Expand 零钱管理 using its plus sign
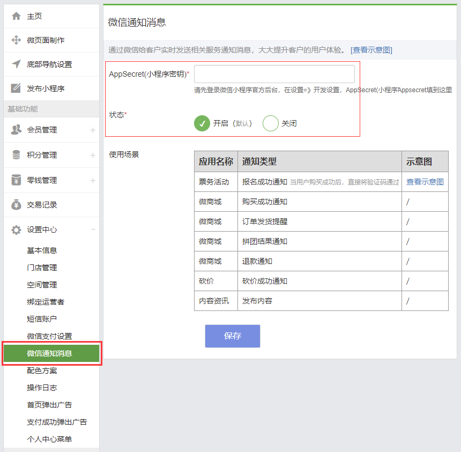This screenshot has height=452, width=461. pos(93,180)
